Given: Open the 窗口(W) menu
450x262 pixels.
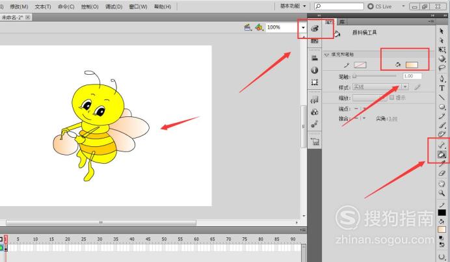Looking at the screenshot, I should point(138,7).
